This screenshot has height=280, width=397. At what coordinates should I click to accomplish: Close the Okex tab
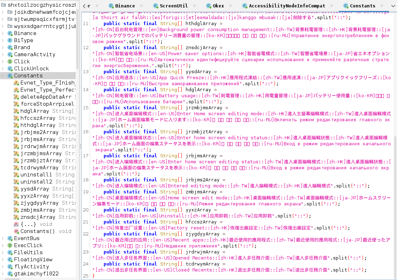tap(230, 6)
